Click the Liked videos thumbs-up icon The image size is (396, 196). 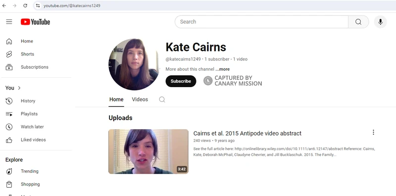(x=9, y=140)
